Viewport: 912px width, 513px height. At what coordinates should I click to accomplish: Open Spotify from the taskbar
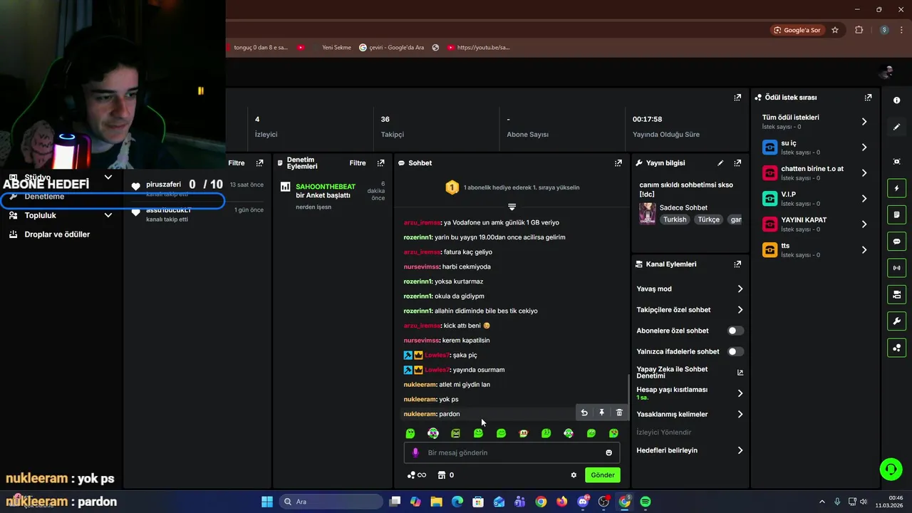(x=646, y=502)
